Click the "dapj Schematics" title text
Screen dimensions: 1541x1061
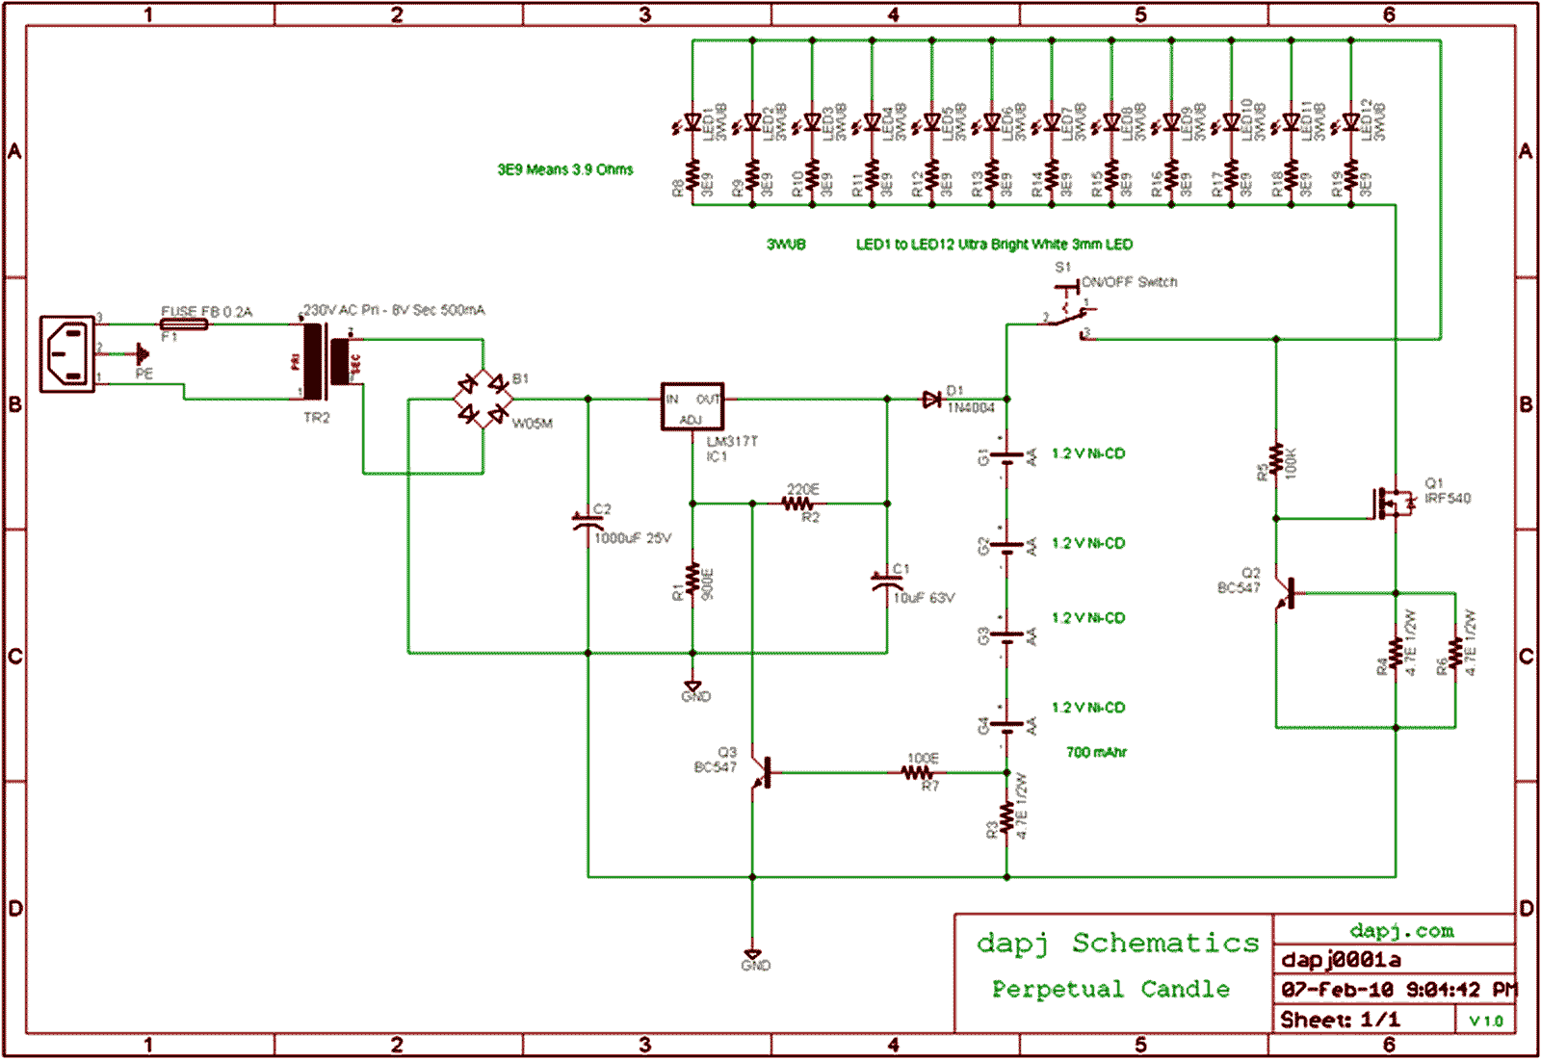coord(1117,943)
